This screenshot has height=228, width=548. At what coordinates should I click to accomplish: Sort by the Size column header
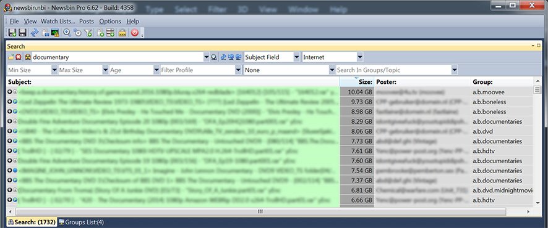[357, 82]
